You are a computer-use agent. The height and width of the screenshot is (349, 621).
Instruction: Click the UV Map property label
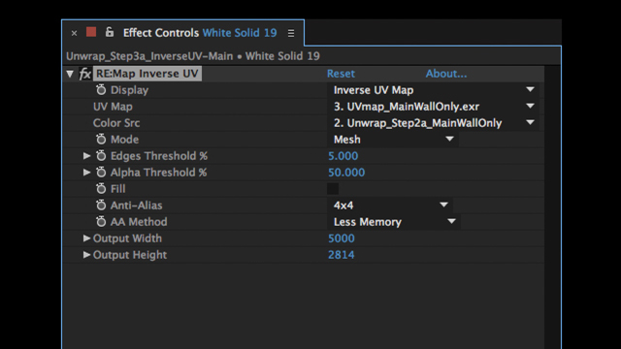(113, 107)
